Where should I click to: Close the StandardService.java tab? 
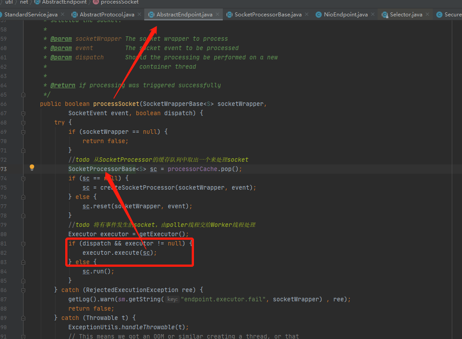tap(63, 14)
